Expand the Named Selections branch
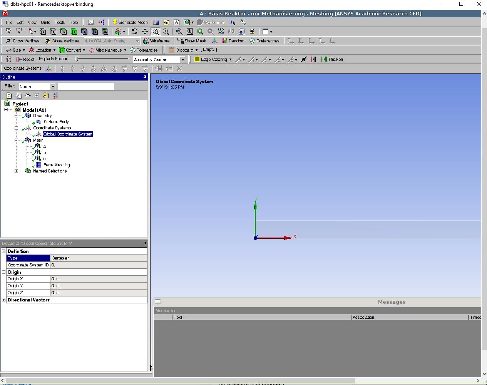The height and width of the screenshot is (385, 487). coord(16,171)
